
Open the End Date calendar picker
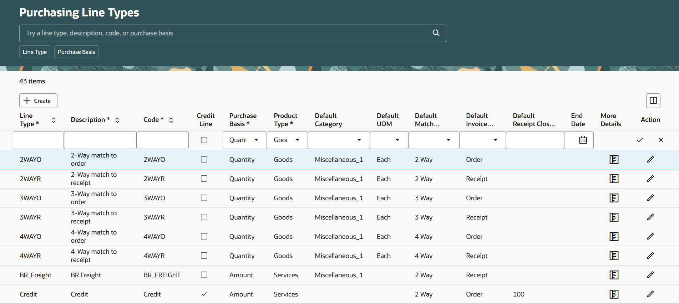click(x=583, y=140)
